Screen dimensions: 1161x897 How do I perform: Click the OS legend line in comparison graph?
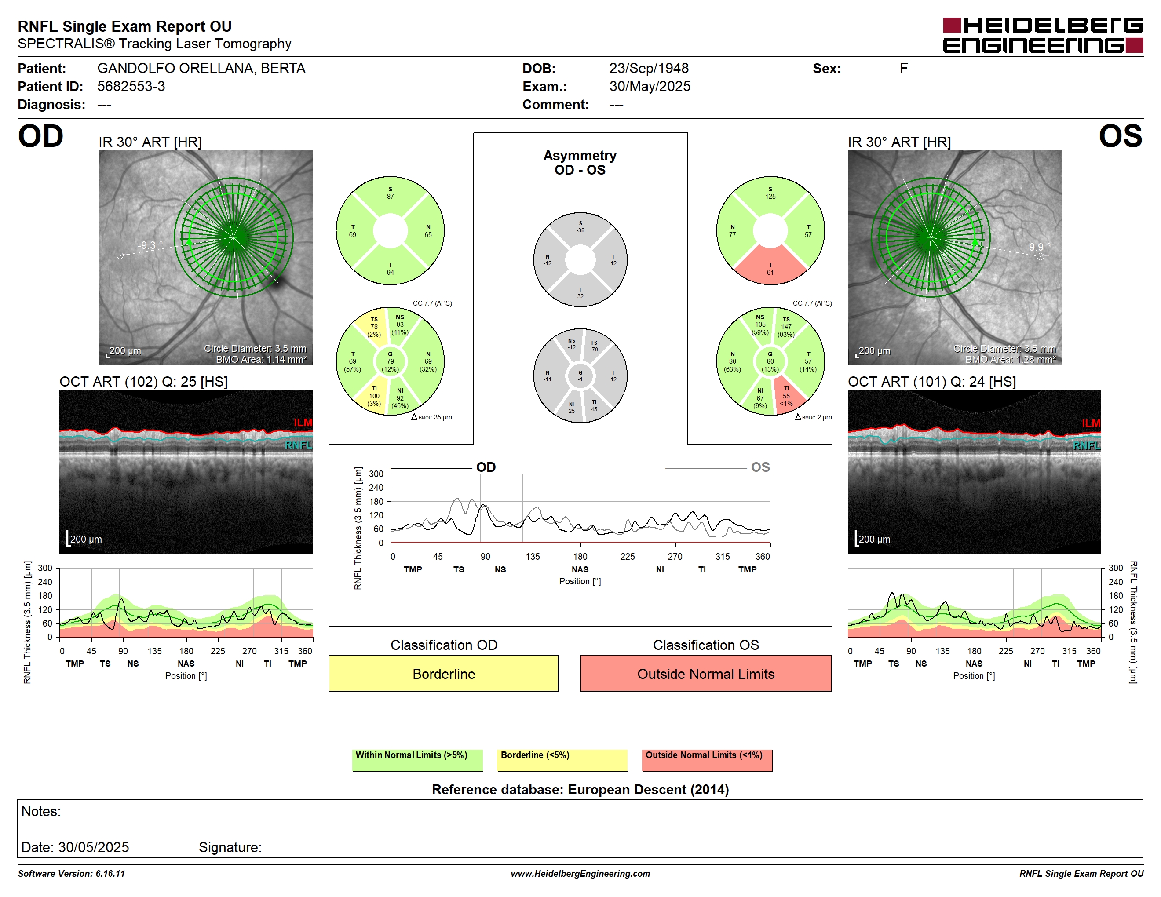[x=706, y=469]
